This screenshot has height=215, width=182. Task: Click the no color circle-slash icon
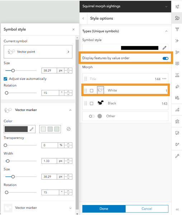point(68,129)
